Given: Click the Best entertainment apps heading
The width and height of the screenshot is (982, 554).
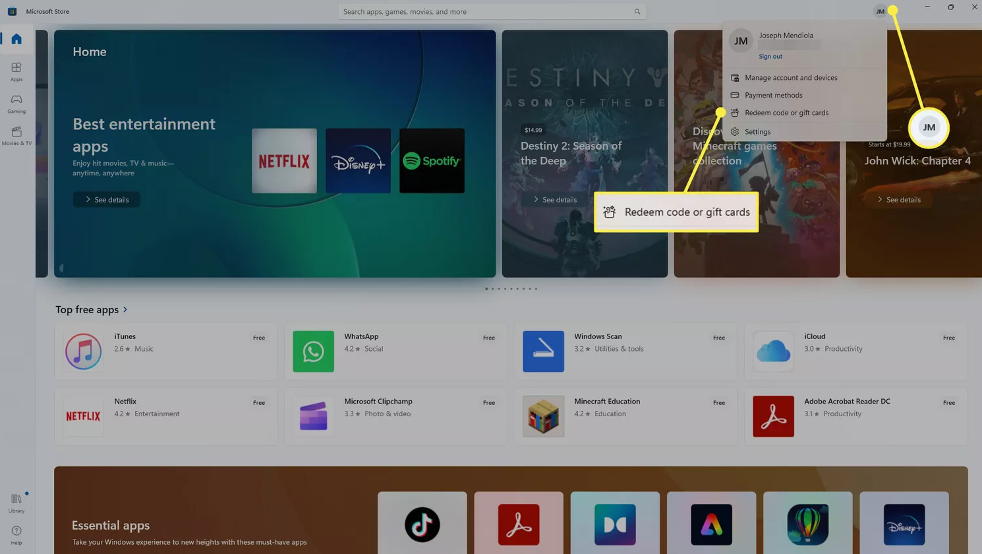Looking at the screenshot, I should pos(144,135).
